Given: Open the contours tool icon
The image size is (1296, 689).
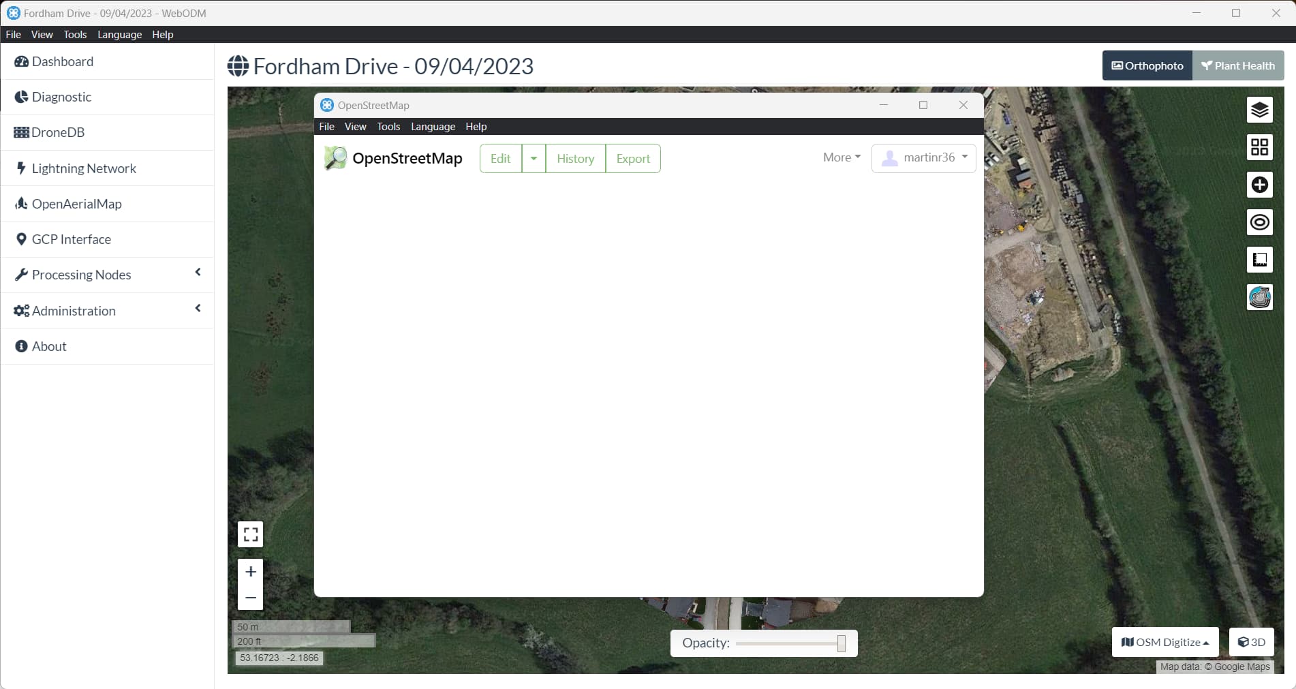Looking at the screenshot, I should (x=1260, y=297).
